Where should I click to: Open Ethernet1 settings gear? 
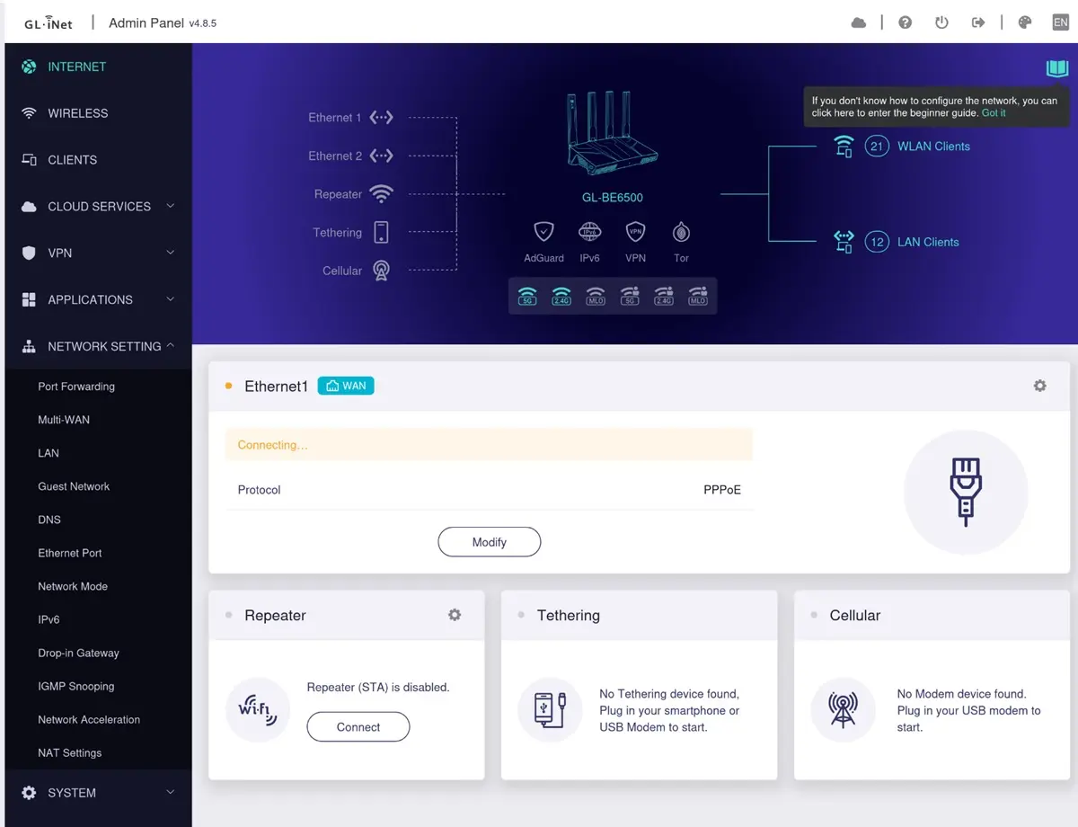click(1039, 386)
